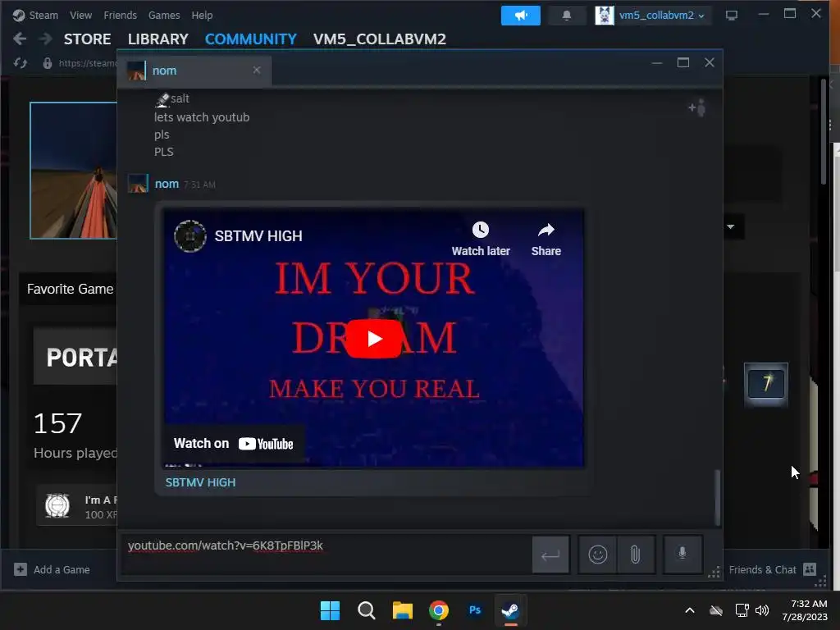The image size is (840, 630).
Task: Start voice chat microphone button
Action: point(682,555)
